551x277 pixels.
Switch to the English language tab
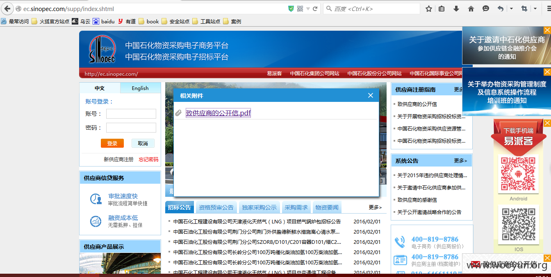[x=140, y=88]
